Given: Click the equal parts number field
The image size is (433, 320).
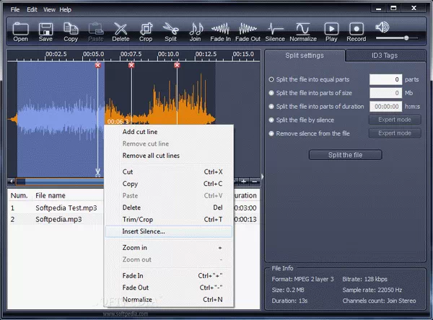Looking at the screenshot, I should tap(385, 80).
